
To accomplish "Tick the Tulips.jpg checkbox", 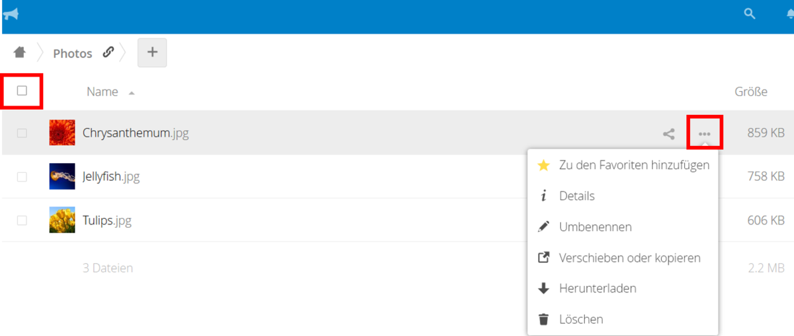I will coord(22,220).
